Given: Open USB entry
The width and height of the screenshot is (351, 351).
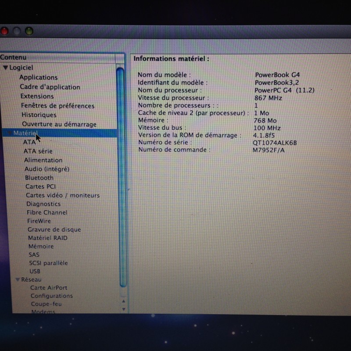Looking at the screenshot, I should (x=35, y=271).
